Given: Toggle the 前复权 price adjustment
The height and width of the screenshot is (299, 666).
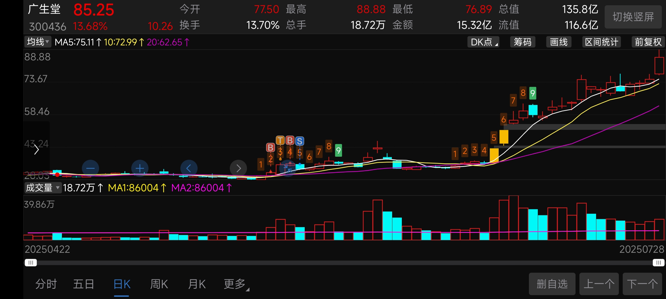Looking at the screenshot, I should point(648,42).
